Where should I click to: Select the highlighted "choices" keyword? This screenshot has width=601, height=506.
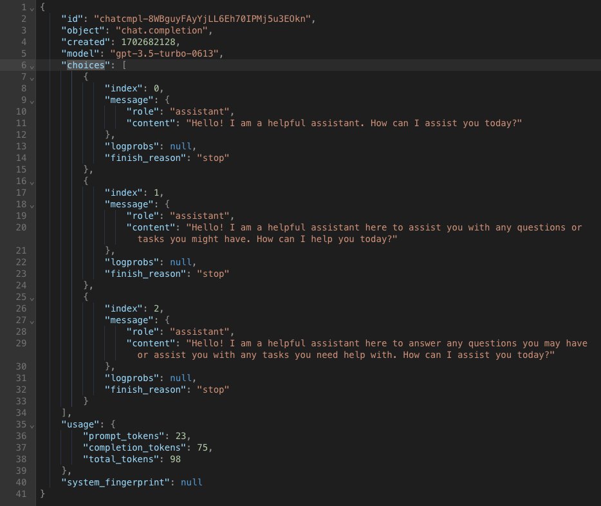pos(85,65)
